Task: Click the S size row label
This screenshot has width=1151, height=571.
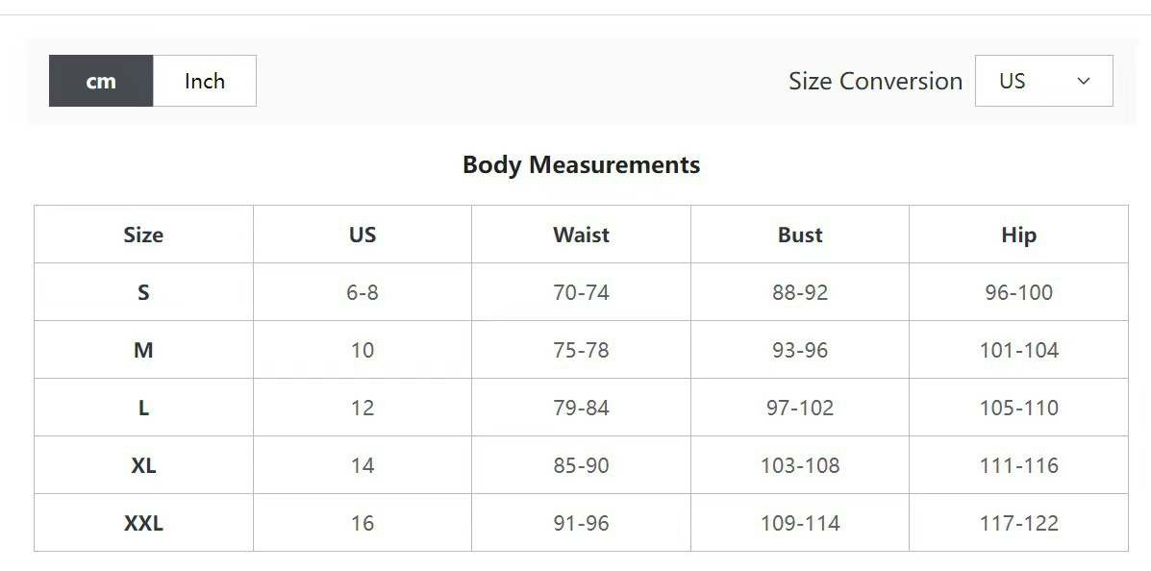Action: (143, 292)
